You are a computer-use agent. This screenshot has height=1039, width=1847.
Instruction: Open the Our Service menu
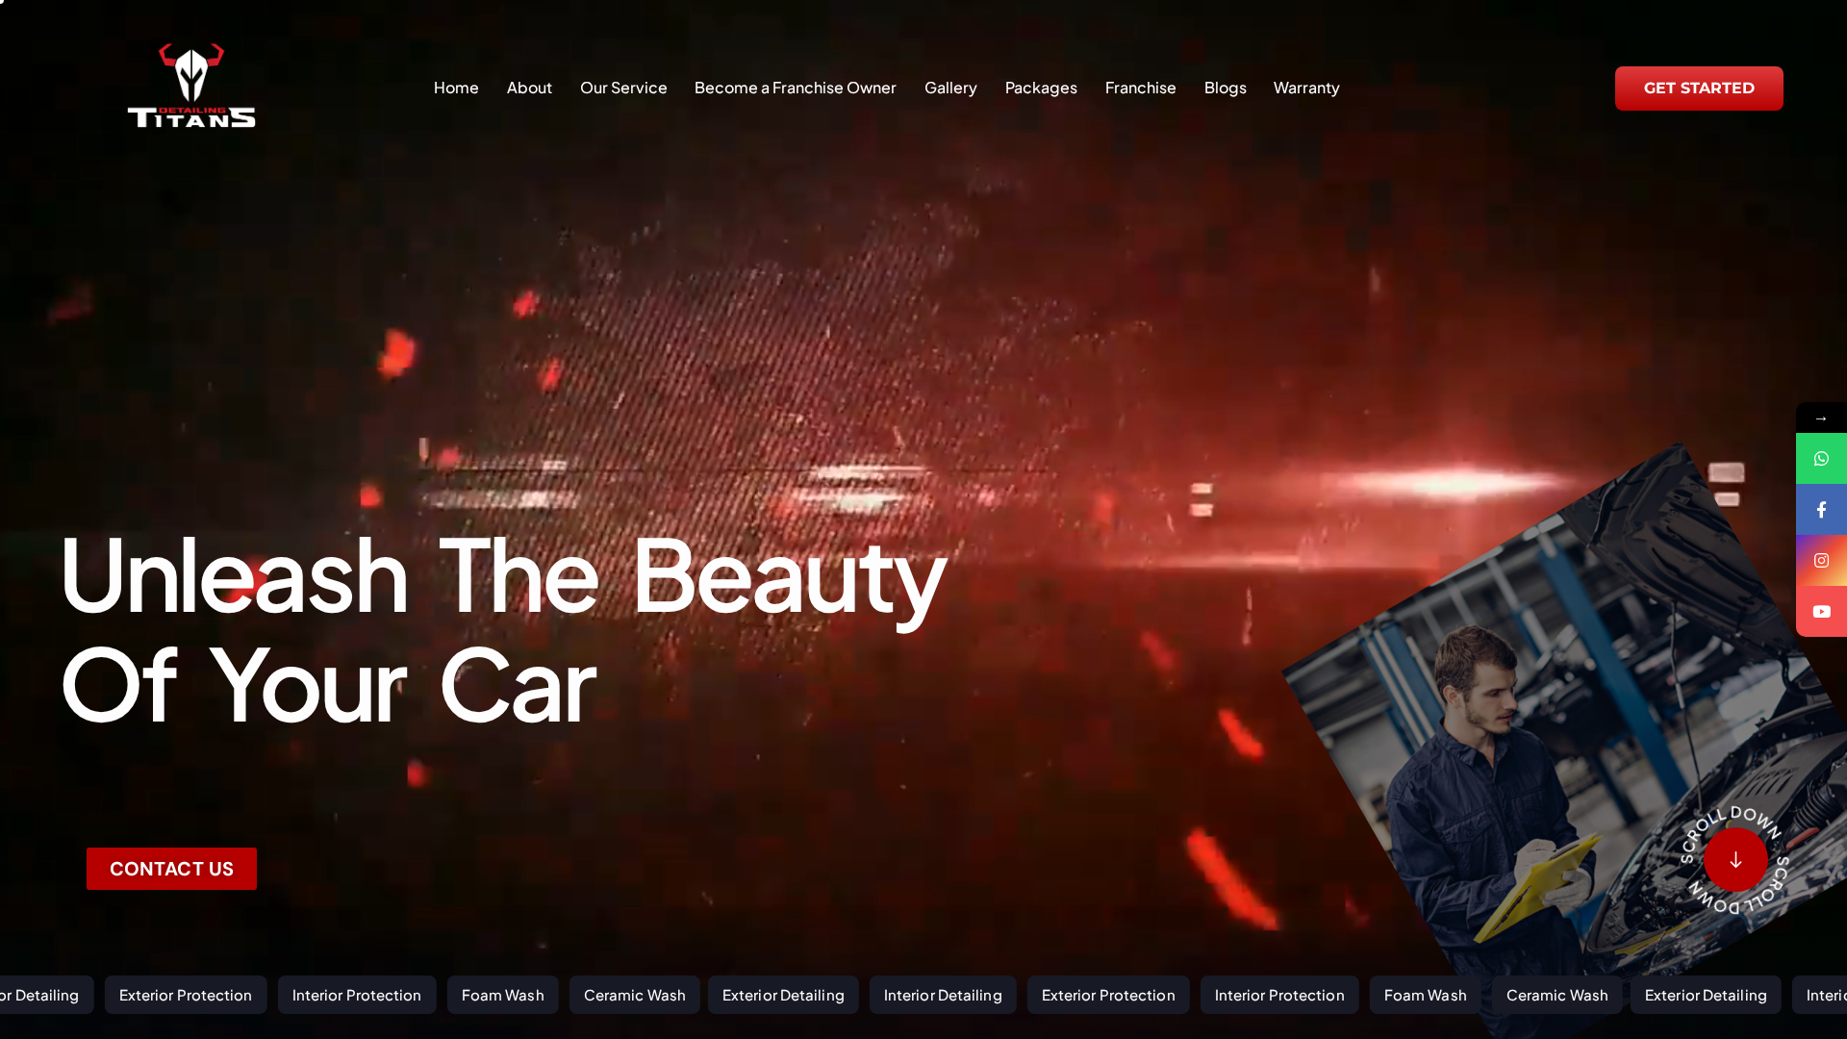click(623, 88)
